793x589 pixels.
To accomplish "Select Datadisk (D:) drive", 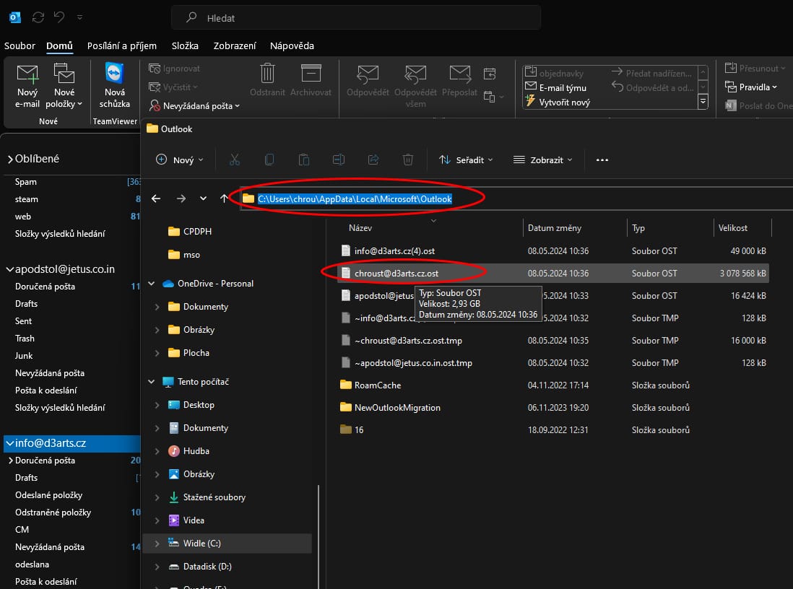I will click(x=207, y=566).
